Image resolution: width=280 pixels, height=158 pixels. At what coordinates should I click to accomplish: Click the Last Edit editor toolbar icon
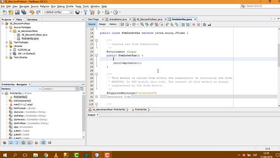122,25
